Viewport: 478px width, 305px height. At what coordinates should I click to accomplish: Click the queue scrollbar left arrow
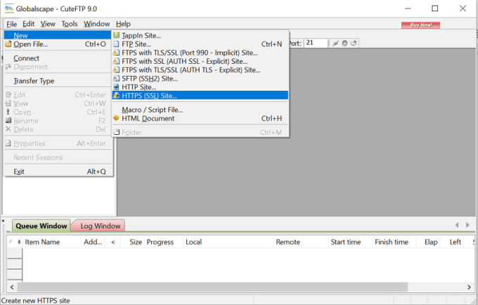pyautogui.click(x=12, y=287)
